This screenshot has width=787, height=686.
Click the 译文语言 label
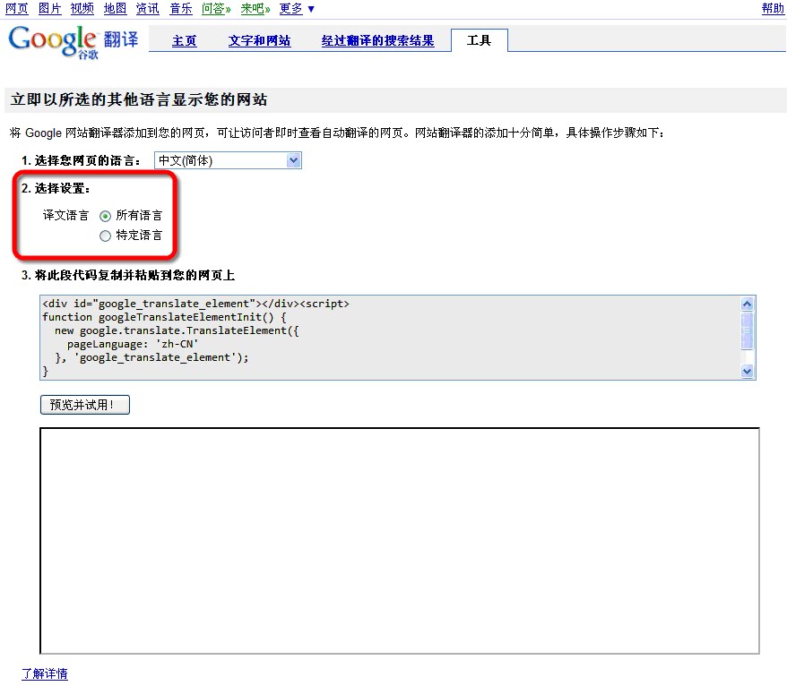pyautogui.click(x=65, y=216)
